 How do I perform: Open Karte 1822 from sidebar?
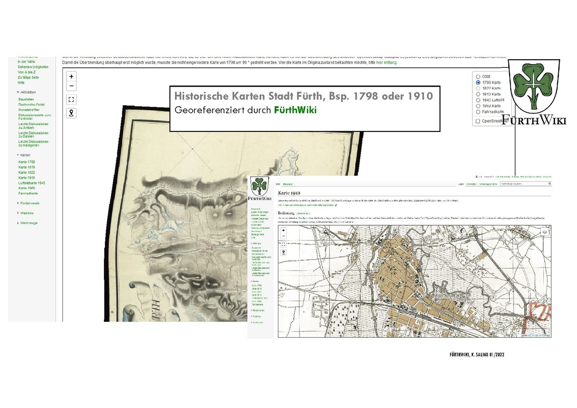(x=26, y=172)
